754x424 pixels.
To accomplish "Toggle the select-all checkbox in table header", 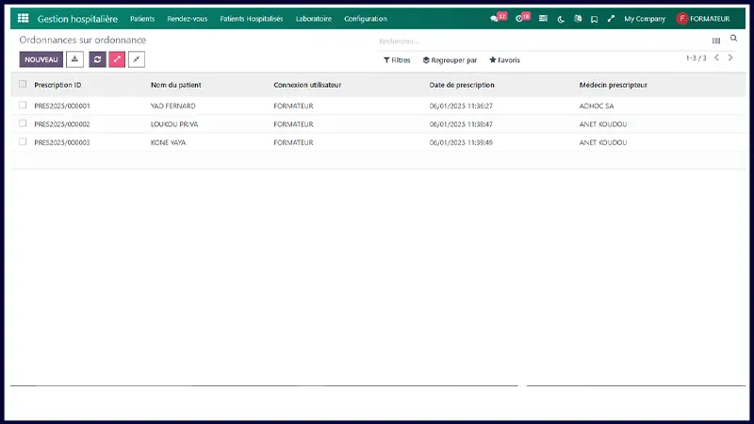I will tap(23, 84).
